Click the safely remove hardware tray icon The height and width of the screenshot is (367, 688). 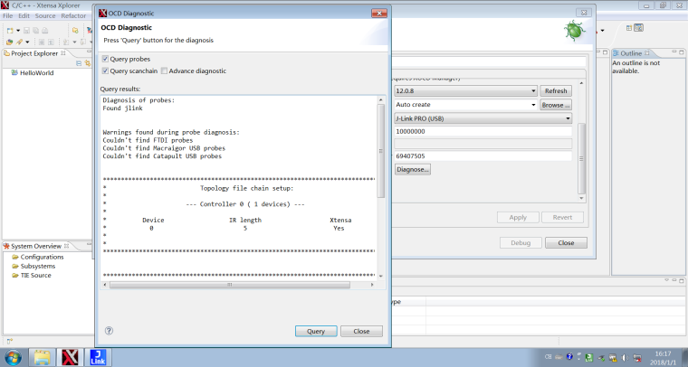pos(601,358)
